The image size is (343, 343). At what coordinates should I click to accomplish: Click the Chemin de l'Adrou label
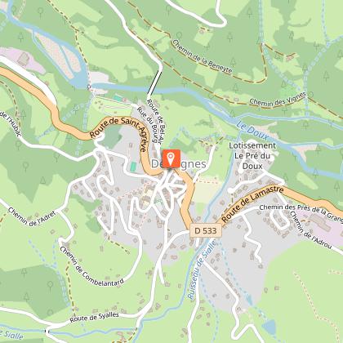tap(310, 230)
